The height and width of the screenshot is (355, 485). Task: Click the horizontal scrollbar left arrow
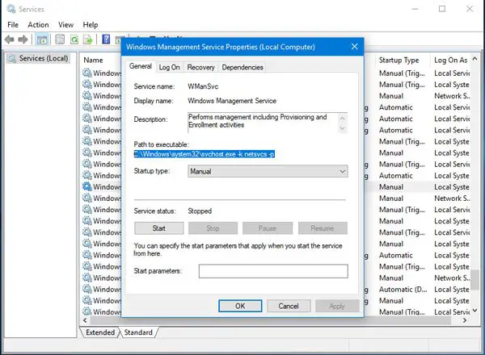point(85,320)
